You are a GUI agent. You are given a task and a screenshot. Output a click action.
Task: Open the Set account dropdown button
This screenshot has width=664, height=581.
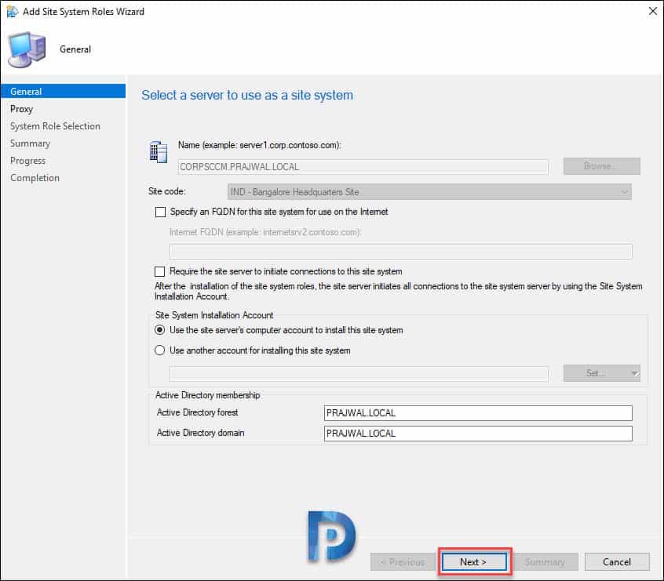pyautogui.click(x=601, y=373)
